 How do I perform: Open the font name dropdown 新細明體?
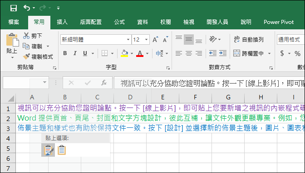point(128,40)
